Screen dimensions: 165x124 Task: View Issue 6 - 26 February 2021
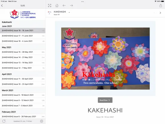pos(23,117)
